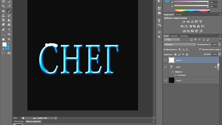The image size is (222, 125).
Task: Toggle Тиснение effect visibility eye
Action: pyautogui.click(x=176, y=75)
